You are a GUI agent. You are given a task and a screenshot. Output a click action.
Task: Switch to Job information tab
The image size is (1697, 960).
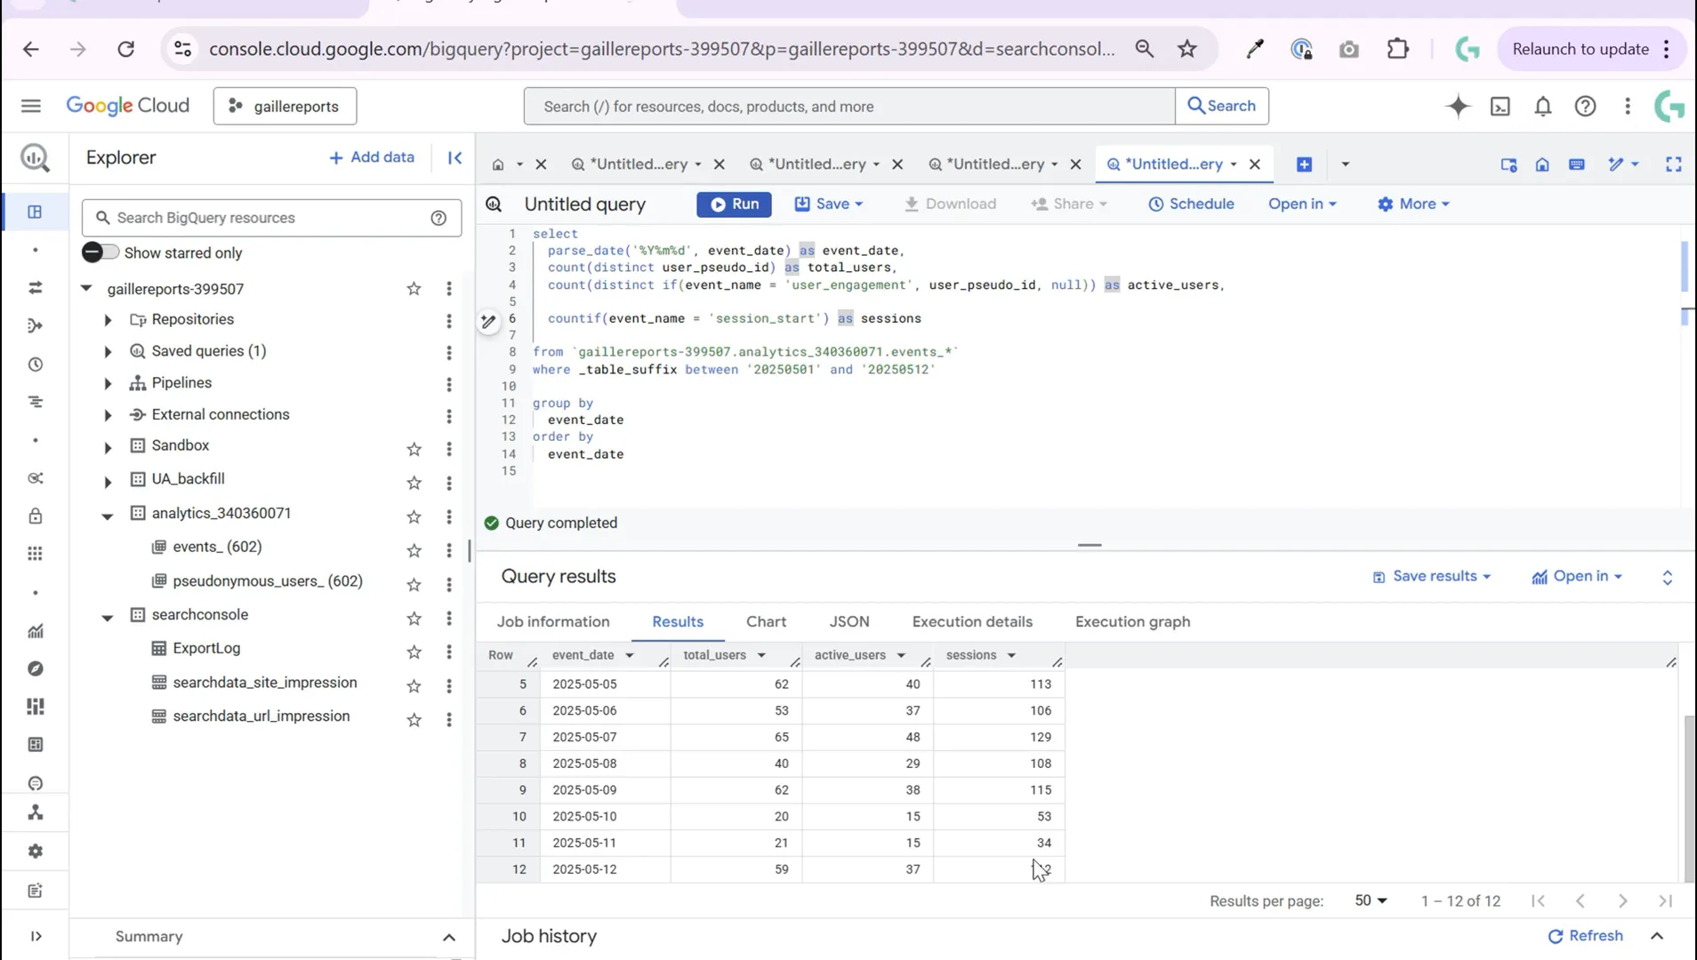click(553, 621)
